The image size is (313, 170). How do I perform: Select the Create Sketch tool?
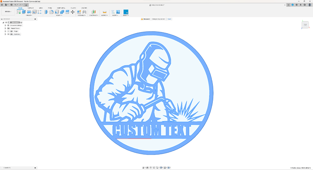click(x=19, y=12)
